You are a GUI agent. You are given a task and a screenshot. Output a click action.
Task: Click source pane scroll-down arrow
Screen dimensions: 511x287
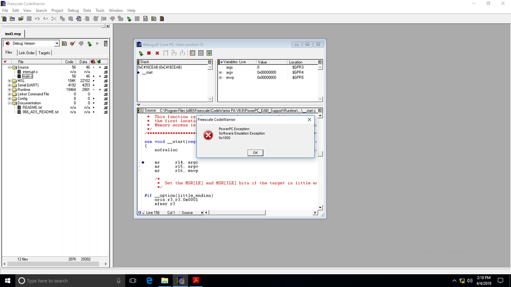click(320, 207)
